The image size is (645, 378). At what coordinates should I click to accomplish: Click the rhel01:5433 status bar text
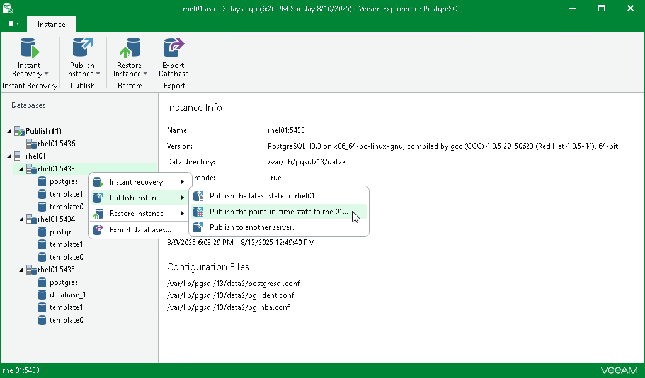(x=21, y=370)
